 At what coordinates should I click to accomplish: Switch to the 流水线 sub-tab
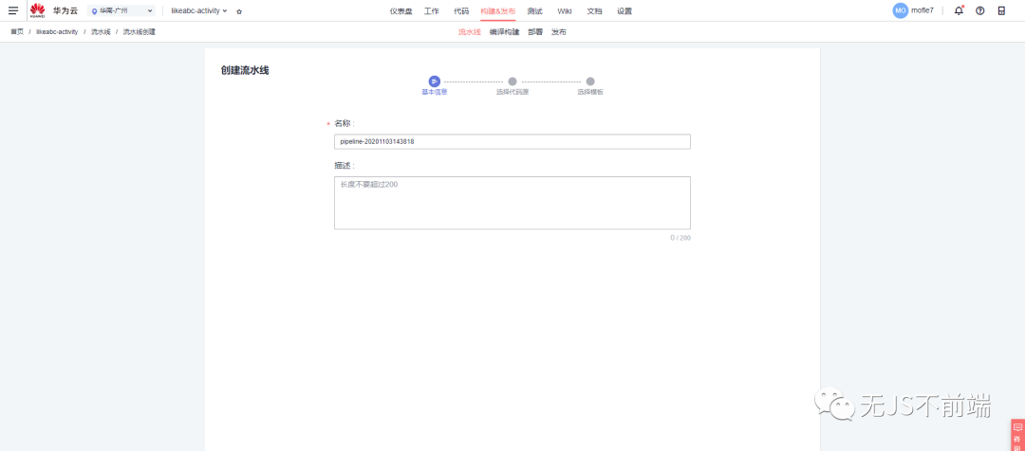470,31
